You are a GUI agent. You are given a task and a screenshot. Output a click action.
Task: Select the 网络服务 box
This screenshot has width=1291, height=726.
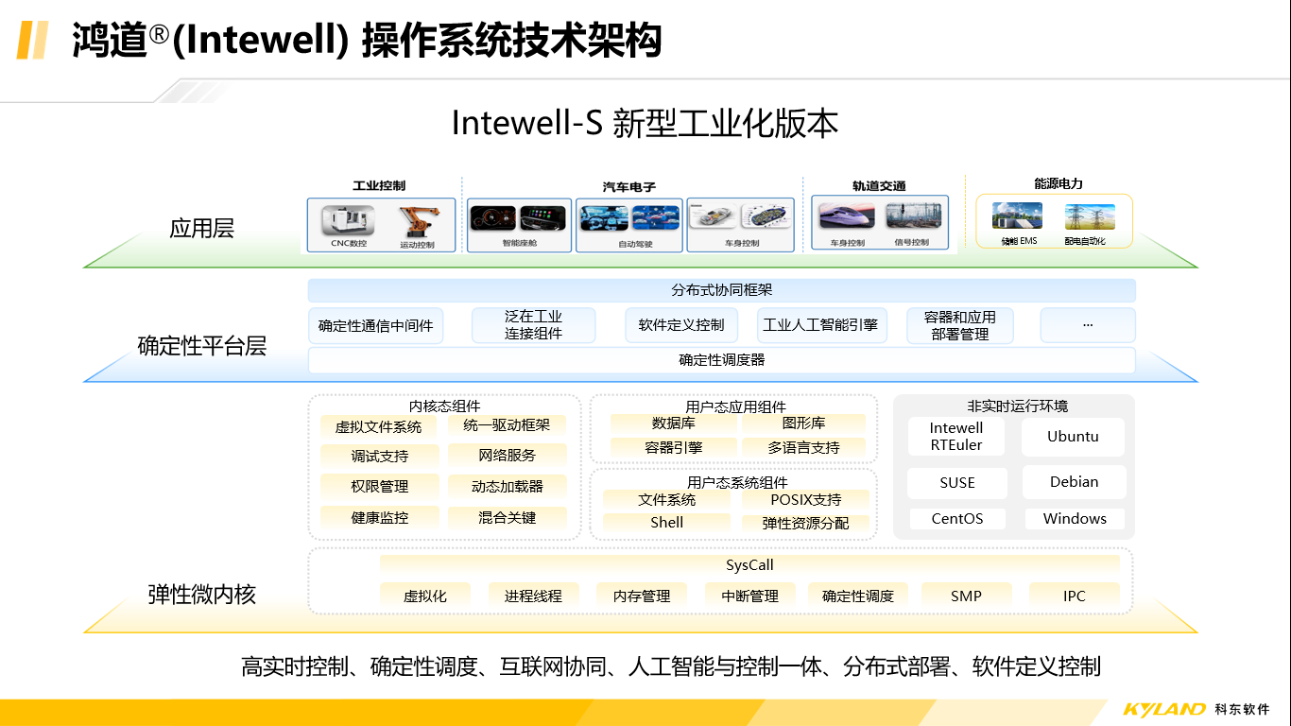coord(507,456)
